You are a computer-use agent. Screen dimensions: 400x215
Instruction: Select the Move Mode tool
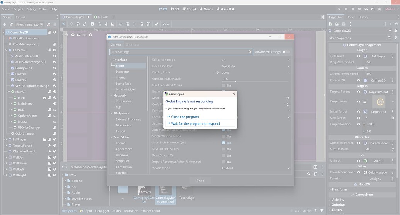pyautogui.click(x=71, y=24)
